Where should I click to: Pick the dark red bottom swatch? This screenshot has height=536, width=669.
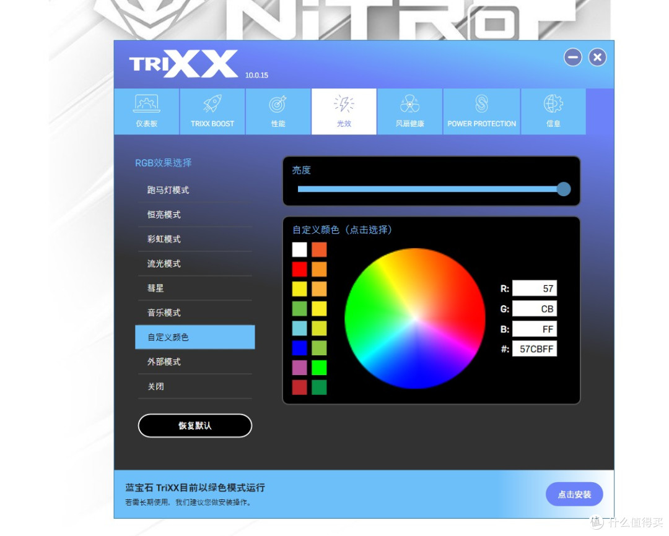pyautogui.click(x=300, y=387)
